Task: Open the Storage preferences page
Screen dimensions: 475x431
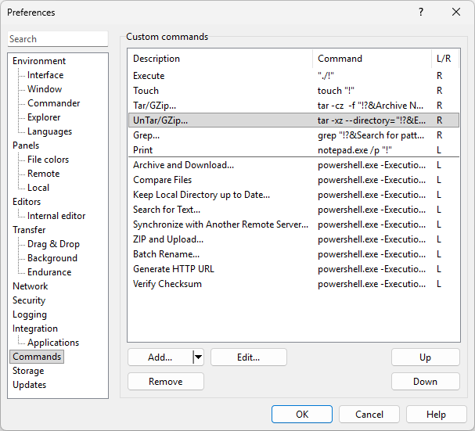Action: (x=28, y=371)
